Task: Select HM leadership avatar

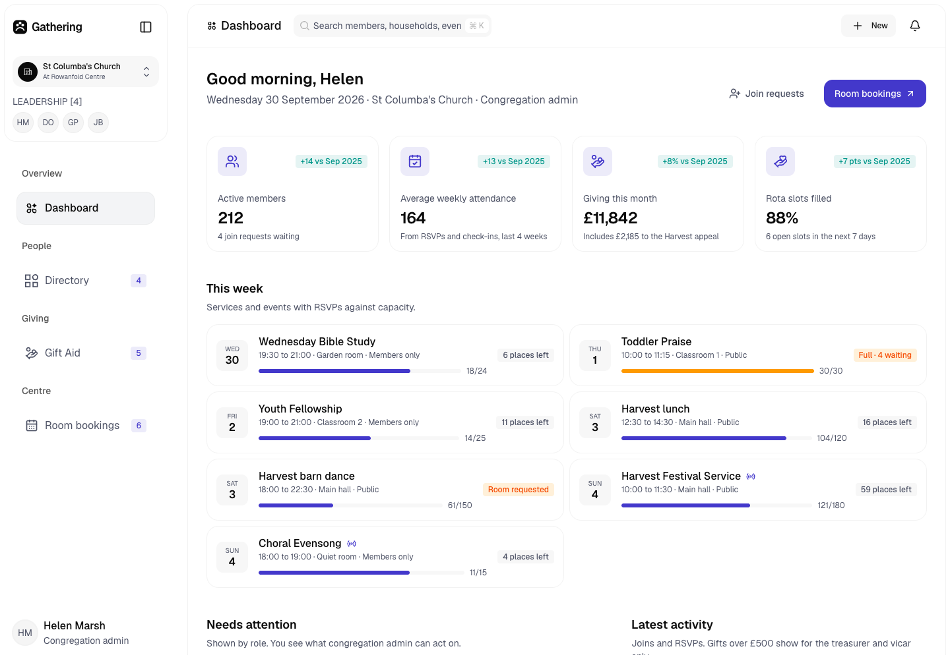Action: (x=23, y=123)
